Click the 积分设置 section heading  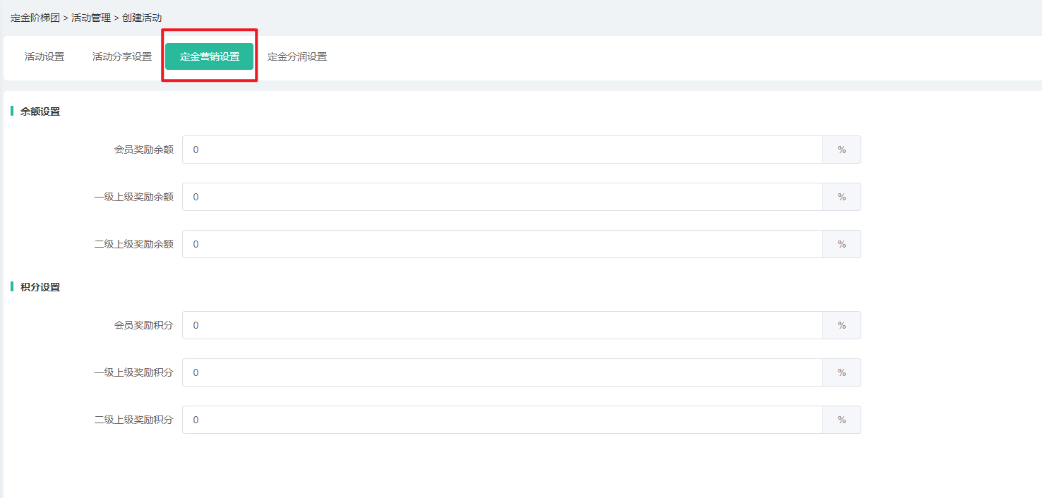tap(40, 287)
